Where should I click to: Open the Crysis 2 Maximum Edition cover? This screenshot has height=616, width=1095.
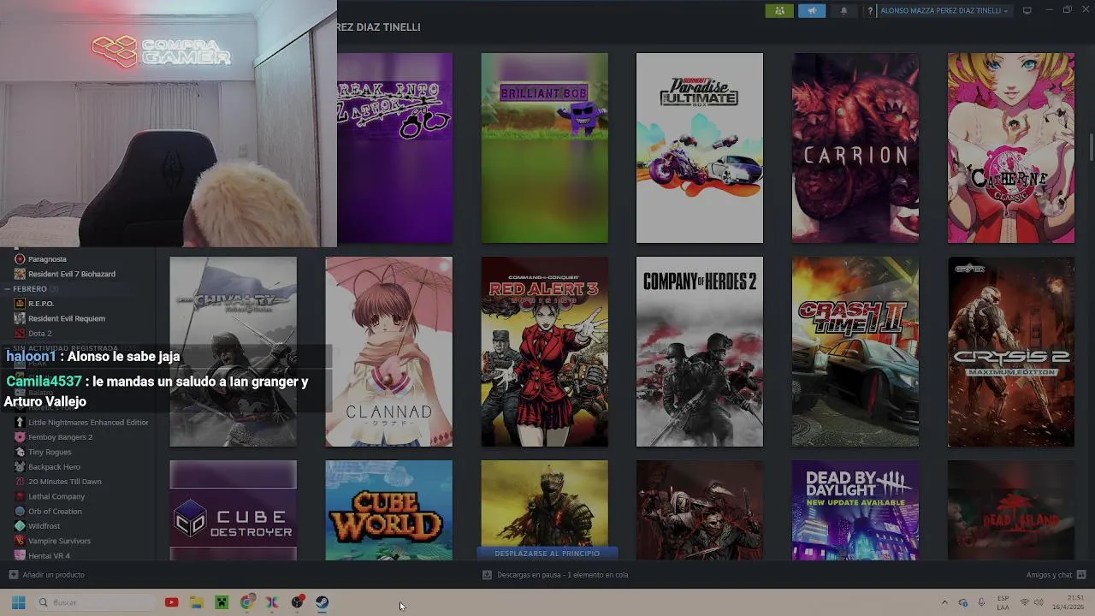coord(1011,352)
